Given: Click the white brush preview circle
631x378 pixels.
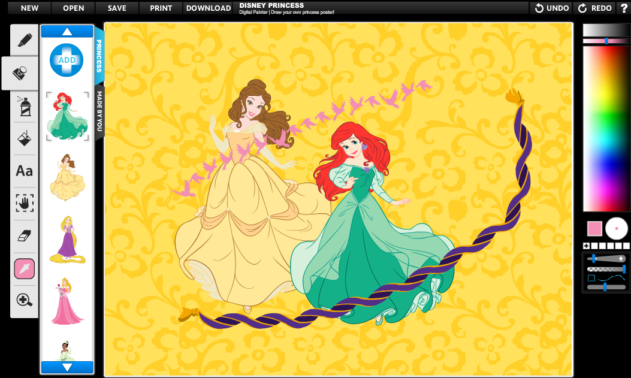Looking at the screenshot, I should pos(616,228).
